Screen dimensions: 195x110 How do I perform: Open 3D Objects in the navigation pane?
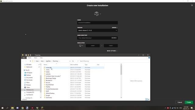pos(29,73)
